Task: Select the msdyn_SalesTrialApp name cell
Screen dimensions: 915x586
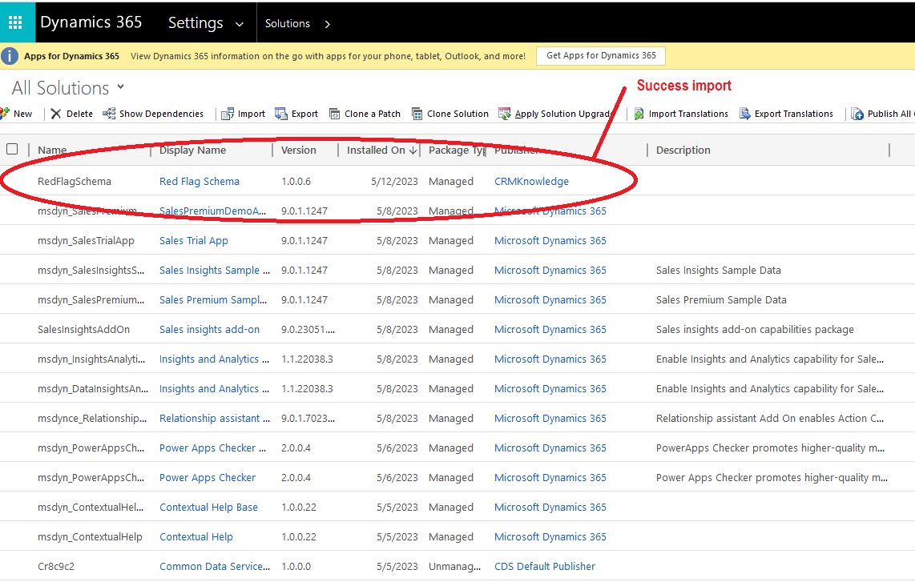Action: click(x=86, y=241)
